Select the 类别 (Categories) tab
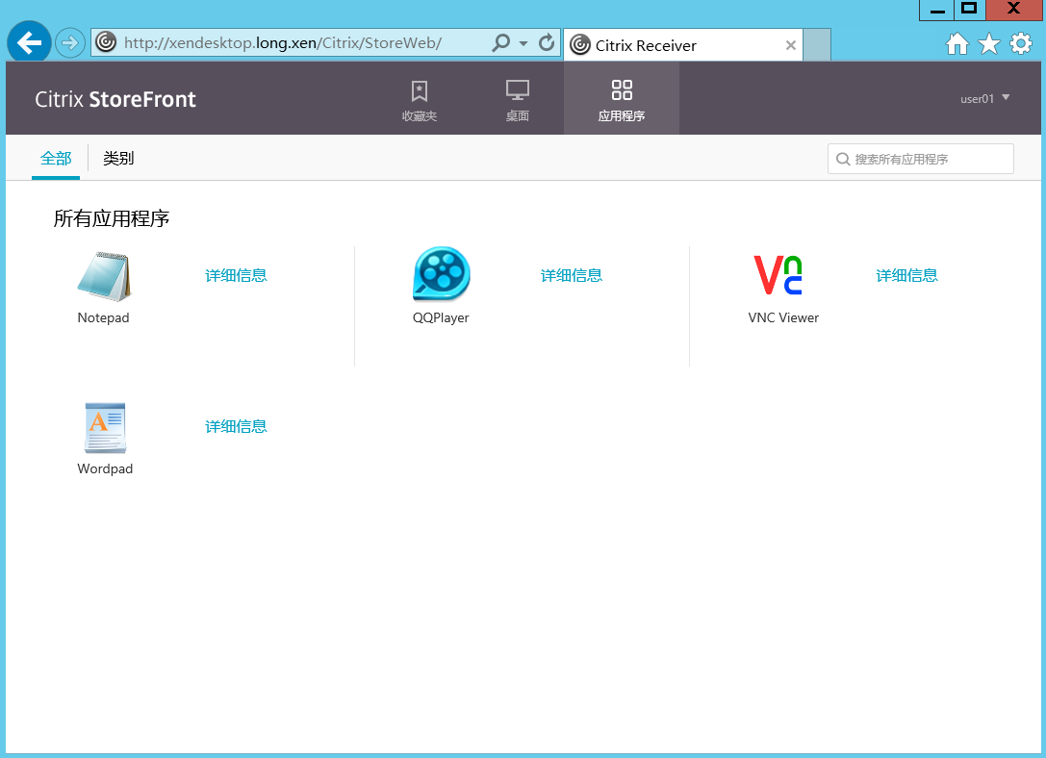The image size is (1046, 758). (118, 159)
